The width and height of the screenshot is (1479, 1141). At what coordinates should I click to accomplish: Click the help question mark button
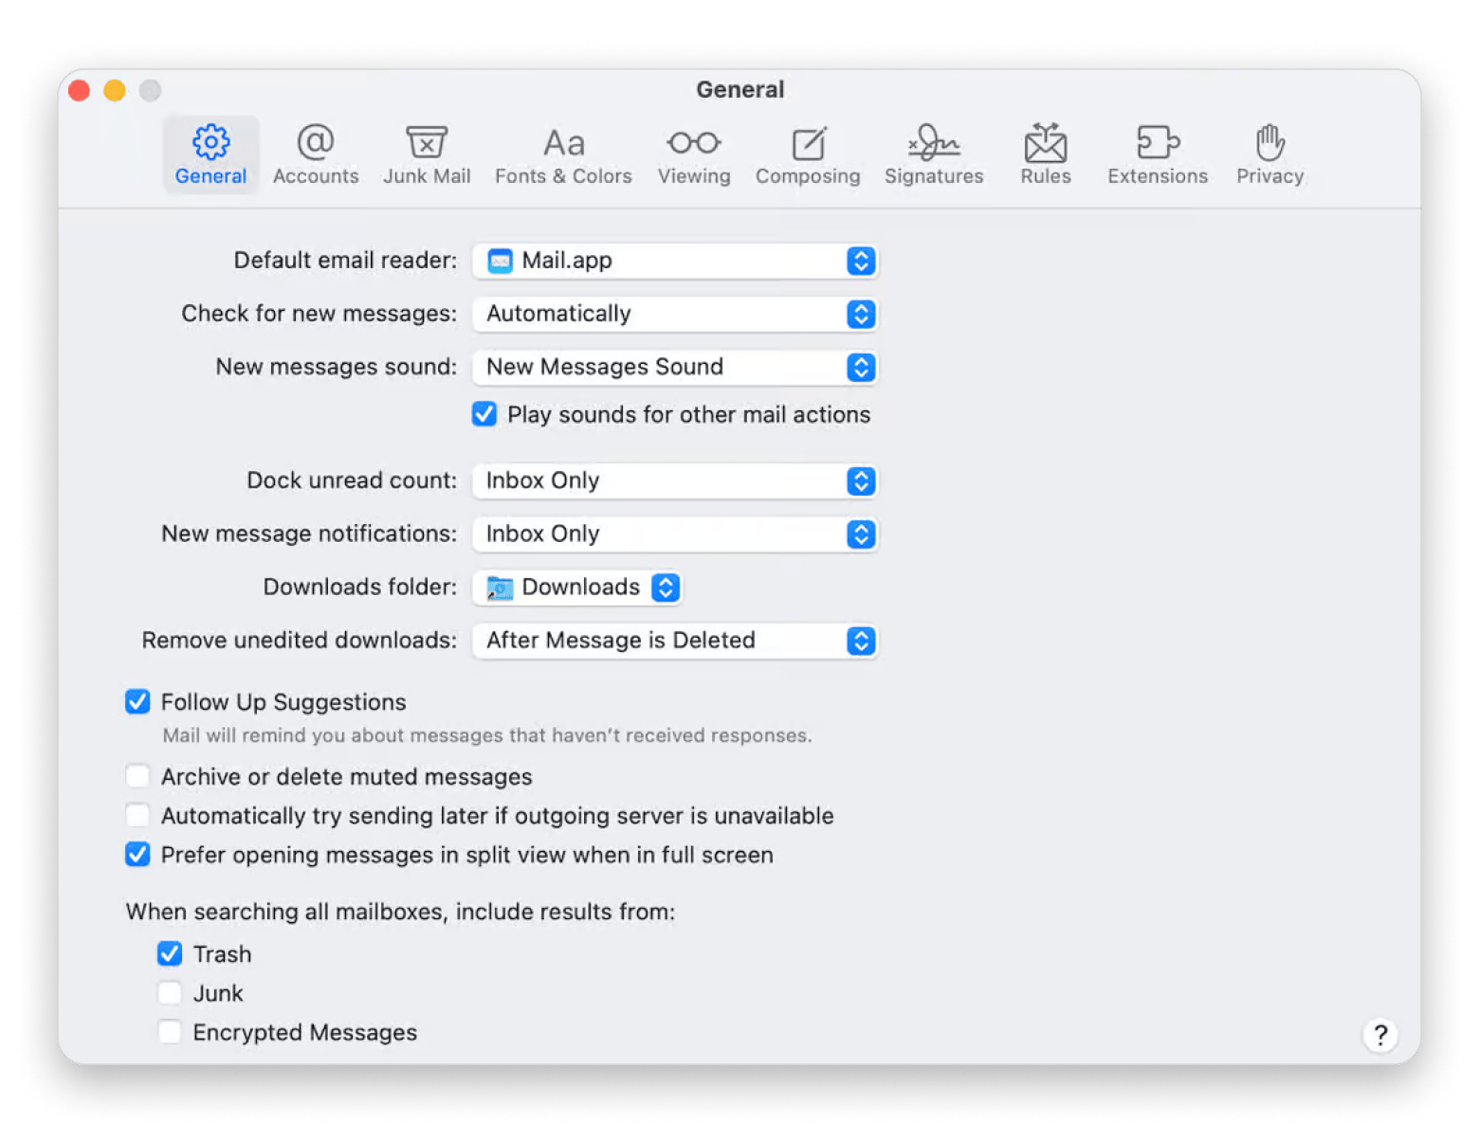(x=1379, y=1035)
